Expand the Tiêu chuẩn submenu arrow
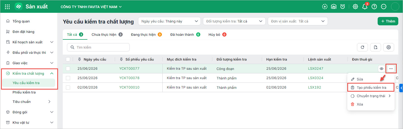 pos(49,102)
